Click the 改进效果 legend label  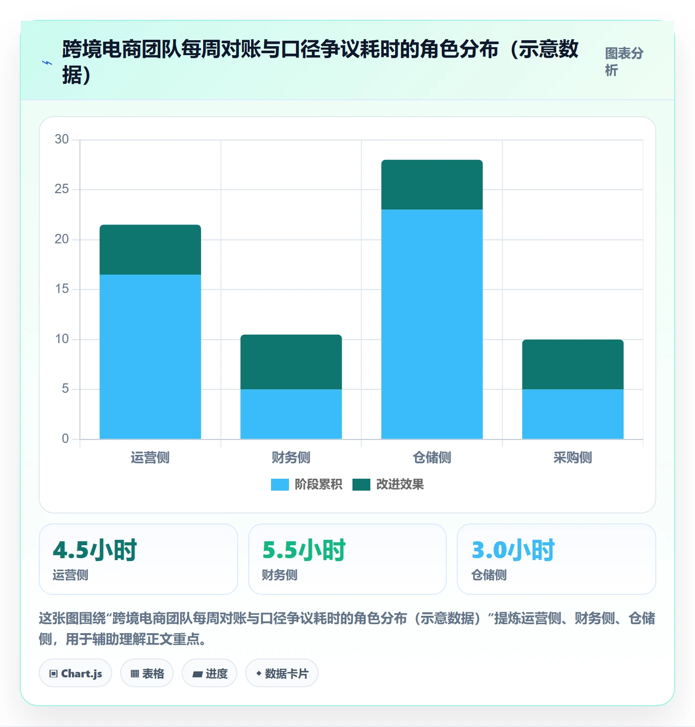(x=400, y=485)
